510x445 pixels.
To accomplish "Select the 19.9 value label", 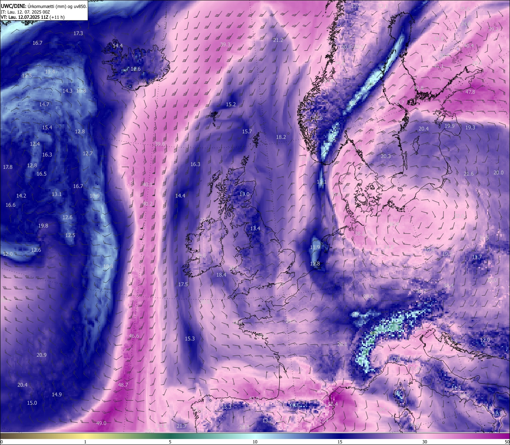I will (x=449, y=126).
